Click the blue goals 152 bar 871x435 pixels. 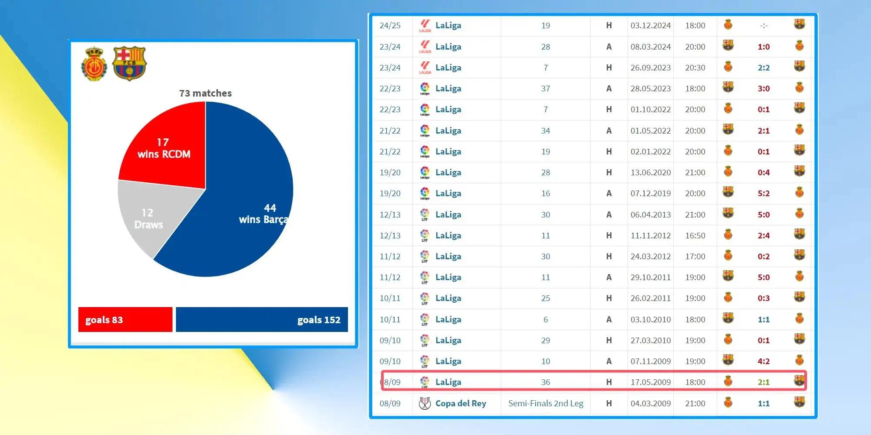262,320
